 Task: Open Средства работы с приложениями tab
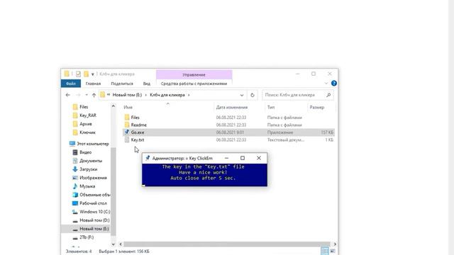pos(194,84)
